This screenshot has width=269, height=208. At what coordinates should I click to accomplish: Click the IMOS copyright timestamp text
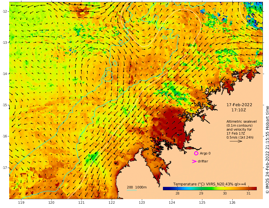(267, 150)
